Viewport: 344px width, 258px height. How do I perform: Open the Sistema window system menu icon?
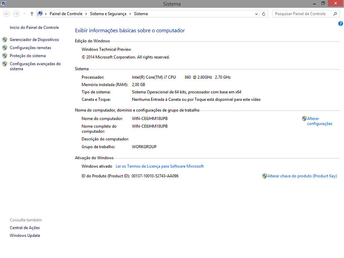[x=3, y=3]
